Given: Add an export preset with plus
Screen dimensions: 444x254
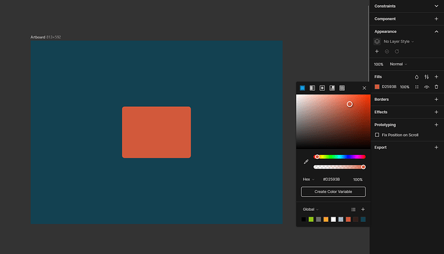Looking at the screenshot, I should (436, 147).
